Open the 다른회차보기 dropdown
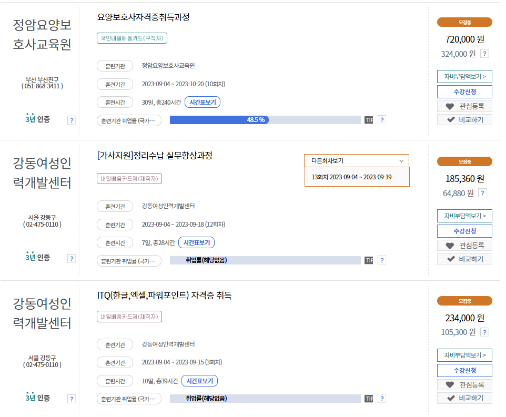The height and width of the screenshot is (417, 506). [357, 160]
